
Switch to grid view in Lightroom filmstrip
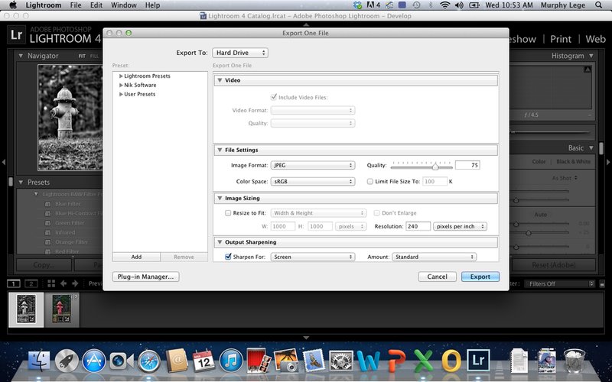(x=51, y=283)
